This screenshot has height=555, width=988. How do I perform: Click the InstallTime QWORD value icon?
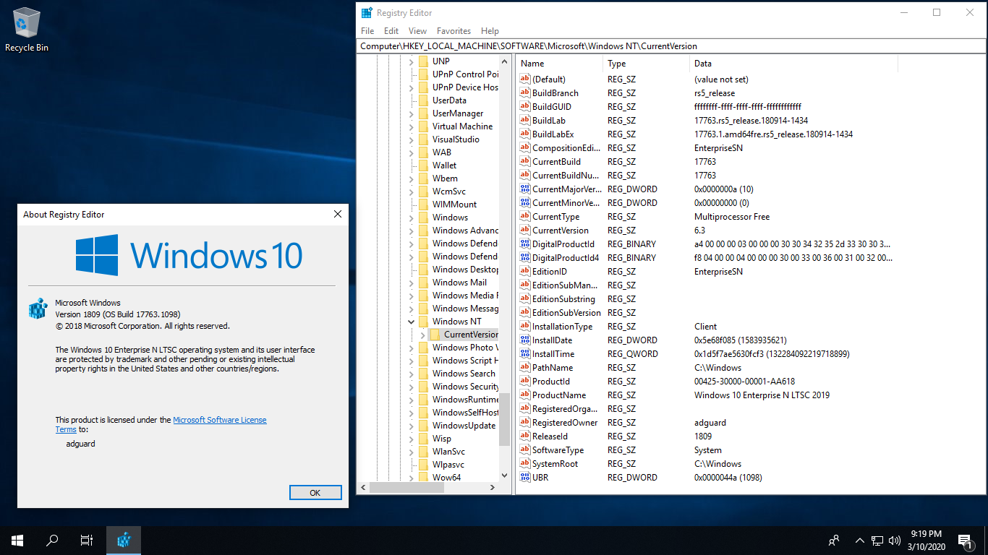click(x=526, y=354)
